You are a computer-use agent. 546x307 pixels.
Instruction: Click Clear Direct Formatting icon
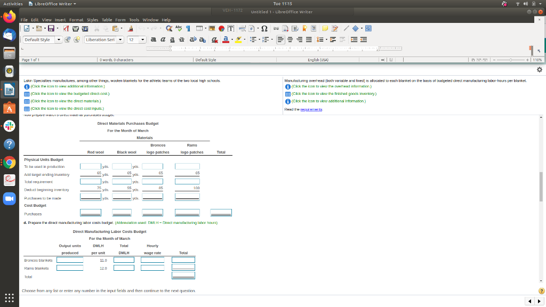(215, 39)
